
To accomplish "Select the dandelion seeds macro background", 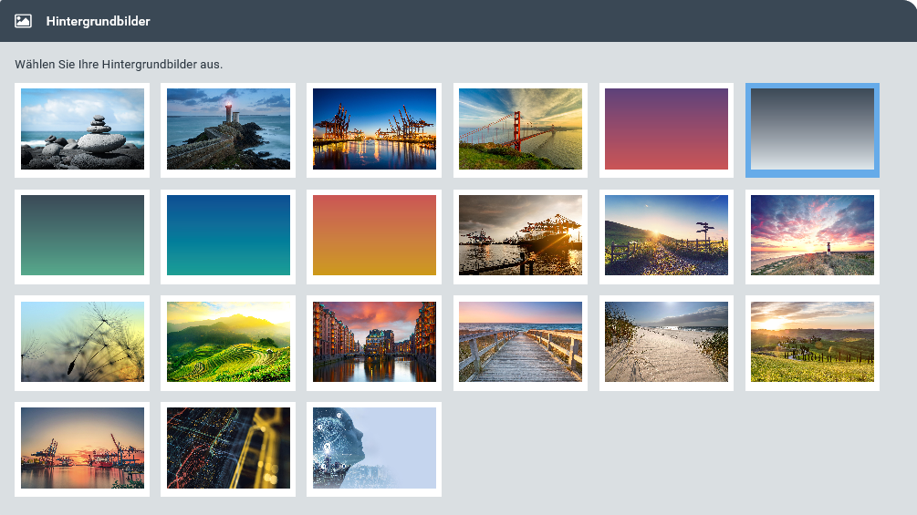I will coord(82,342).
